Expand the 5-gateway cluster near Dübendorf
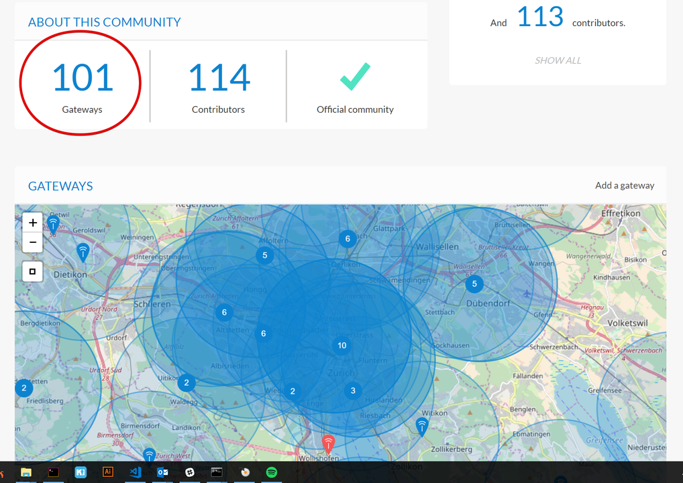This screenshot has width=683, height=483. pyautogui.click(x=474, y=284)
